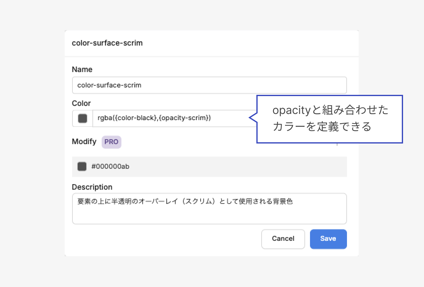The height and width of the screenshot is (287, 424).
Task: Click the resolved color swatch beside #000000ab
Action: (x=82, y=167)
